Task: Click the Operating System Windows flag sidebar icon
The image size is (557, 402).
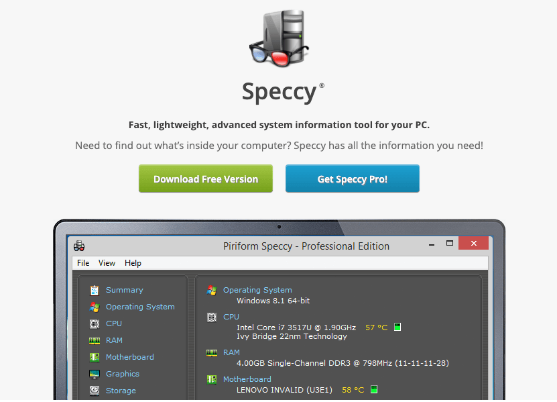Action: click(94, 307)
